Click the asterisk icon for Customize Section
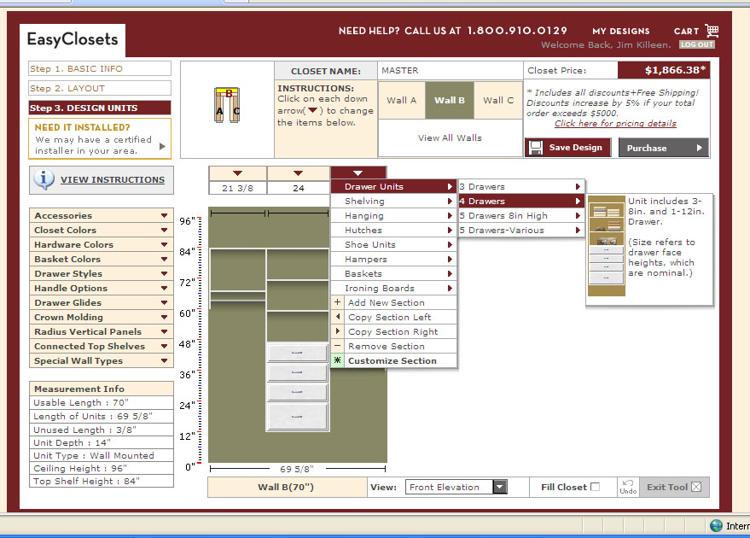750x538 pixels. 338,360
